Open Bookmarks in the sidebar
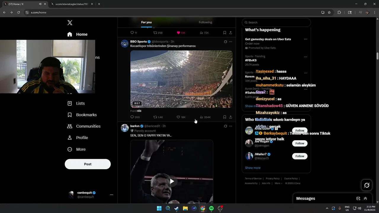379x213 pixels. click(82, 115)
